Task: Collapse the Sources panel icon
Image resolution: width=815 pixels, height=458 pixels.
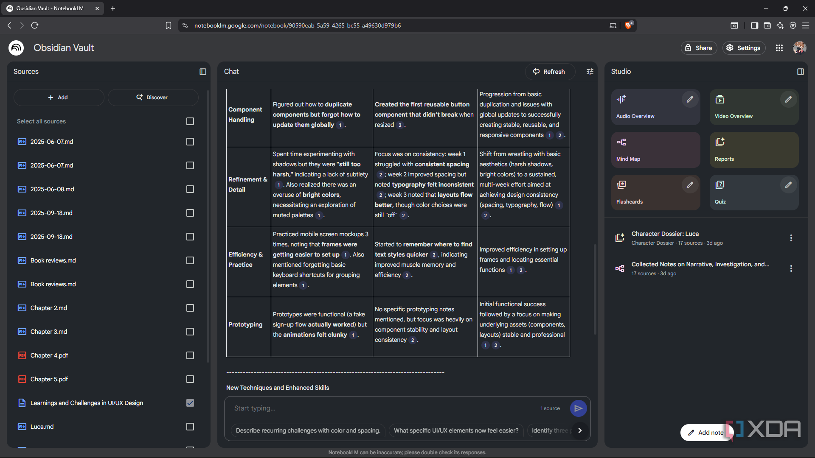Action: [203, 72]
